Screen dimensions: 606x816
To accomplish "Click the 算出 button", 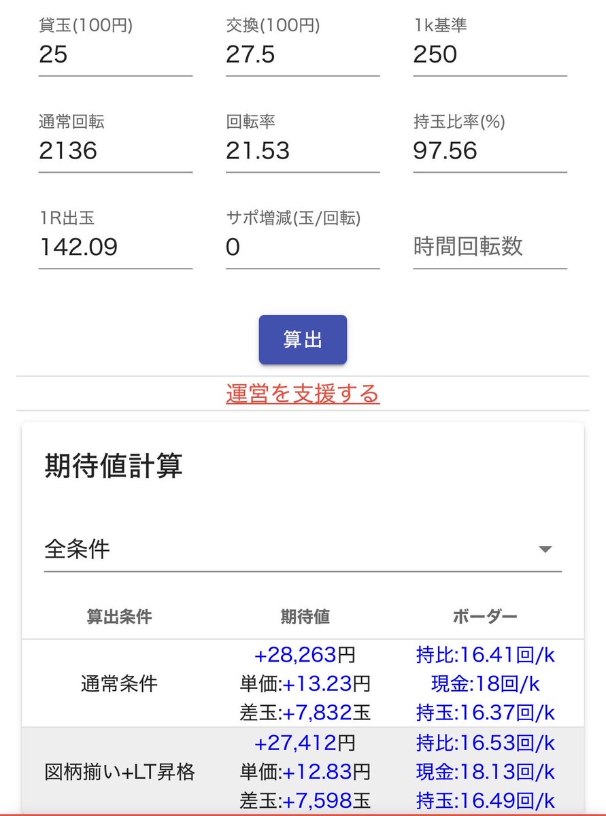I will click(303, 339).
